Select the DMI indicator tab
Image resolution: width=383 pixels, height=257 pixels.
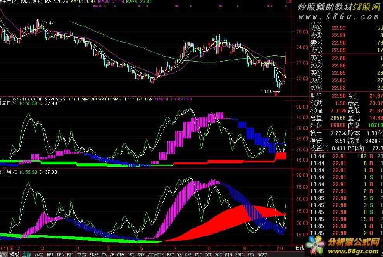(50, 255)
